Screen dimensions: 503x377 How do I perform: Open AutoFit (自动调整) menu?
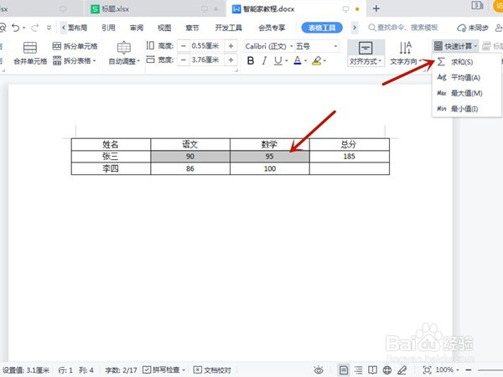click(x=124, y=54)
